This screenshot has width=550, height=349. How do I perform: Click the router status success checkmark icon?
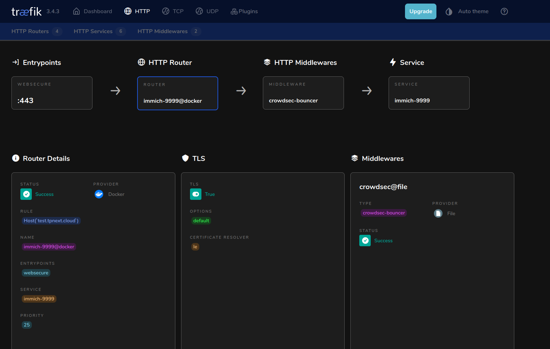pos(26,194)
